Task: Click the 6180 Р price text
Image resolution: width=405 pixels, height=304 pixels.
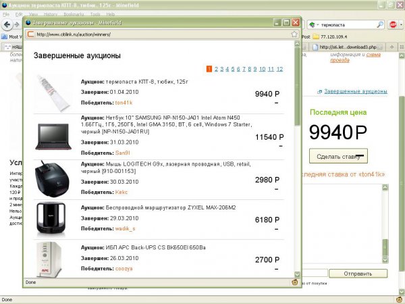Action: pyautogui.click(x=267, y=220)
